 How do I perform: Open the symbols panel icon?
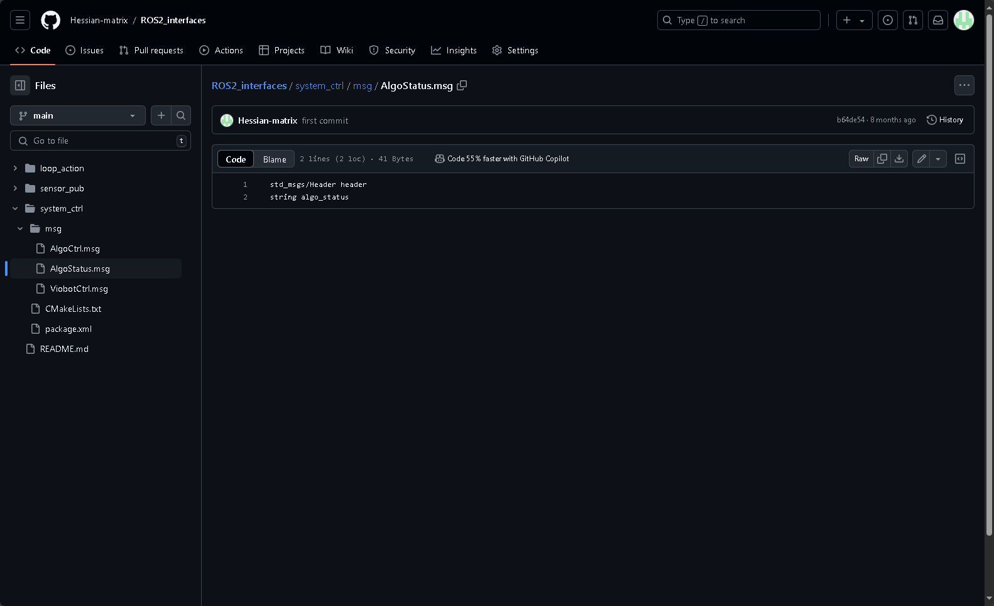coord(960,159)
